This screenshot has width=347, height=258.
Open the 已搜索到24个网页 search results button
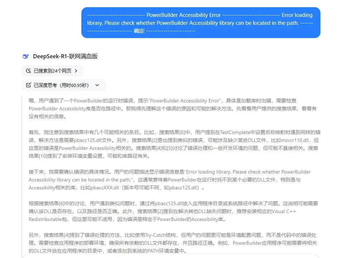(52, 71)
